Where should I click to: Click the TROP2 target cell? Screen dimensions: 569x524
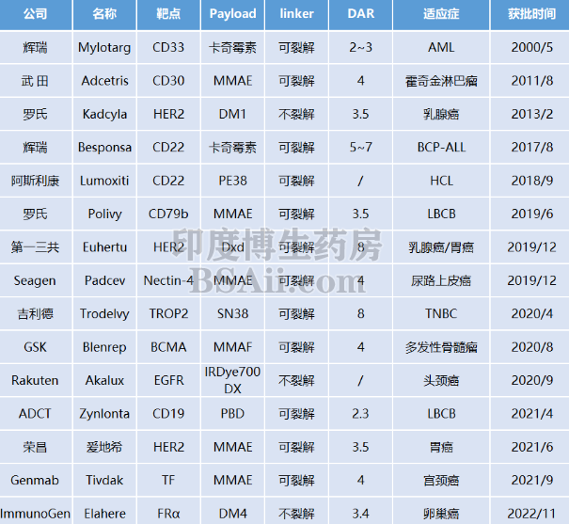168,313
